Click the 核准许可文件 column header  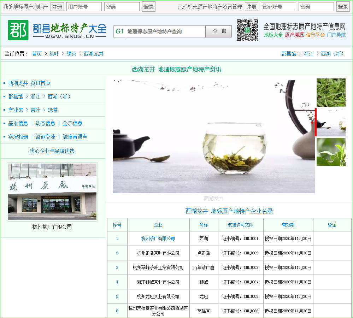(240, 225)
